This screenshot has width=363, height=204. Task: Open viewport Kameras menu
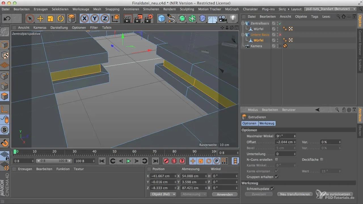(x=40, y=27)
